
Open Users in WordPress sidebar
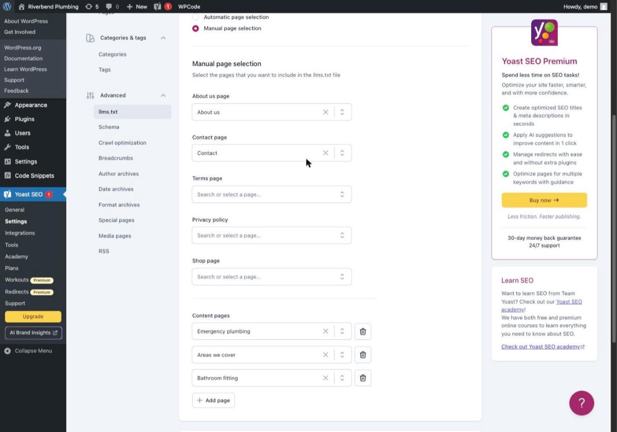(23, 133)
